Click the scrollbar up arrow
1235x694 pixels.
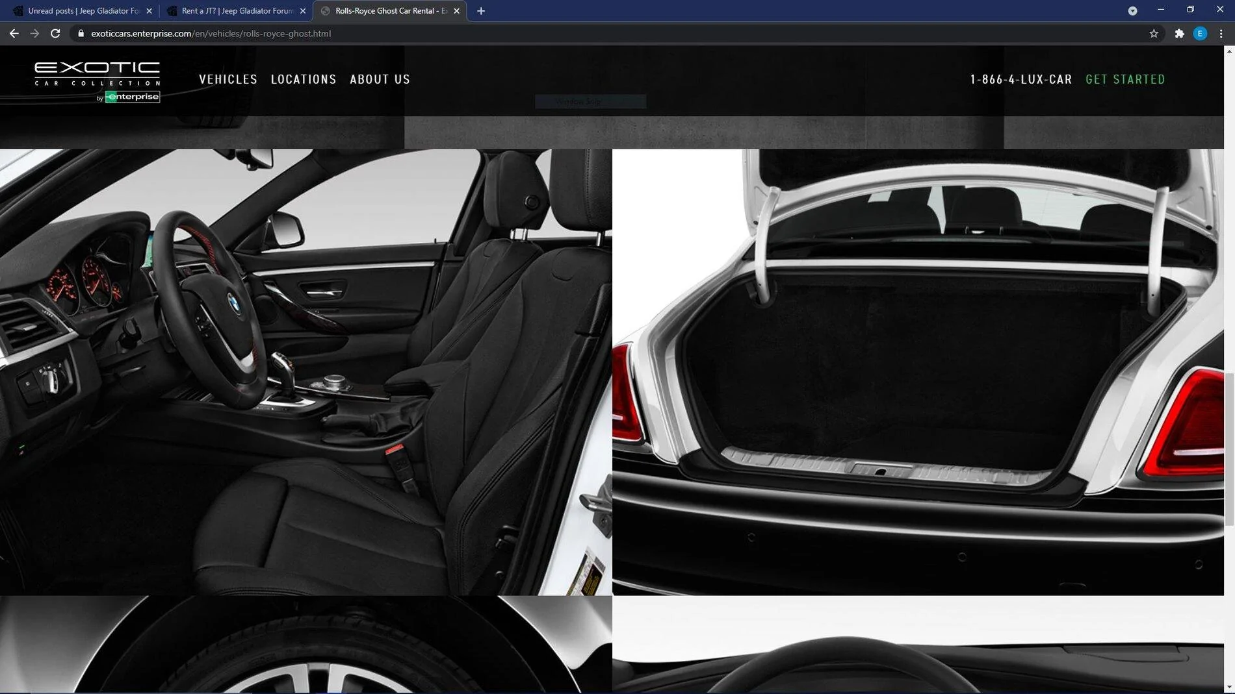1229,51
